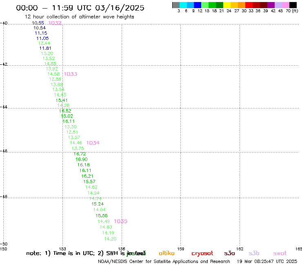Viewport: 302px width, 265px height.
Task: Click the blue wave height 10.54
Action: (x=40, y=28)
